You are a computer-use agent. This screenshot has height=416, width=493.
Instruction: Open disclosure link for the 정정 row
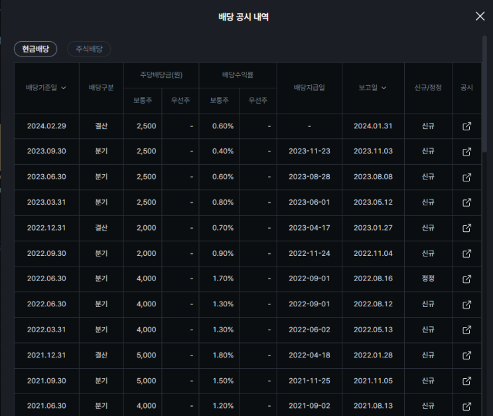(x=466, y=279)
